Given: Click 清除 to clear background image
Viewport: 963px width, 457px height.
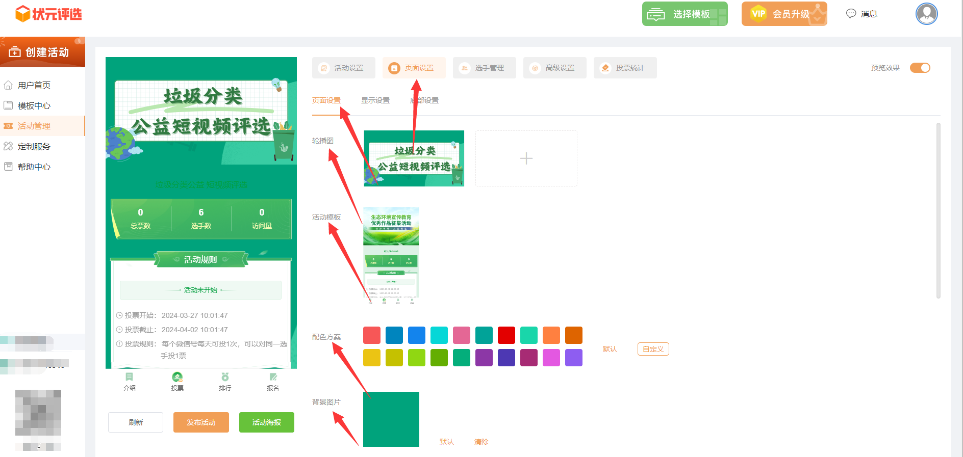Looking at the screenshot, I should (x=481, y=442).
